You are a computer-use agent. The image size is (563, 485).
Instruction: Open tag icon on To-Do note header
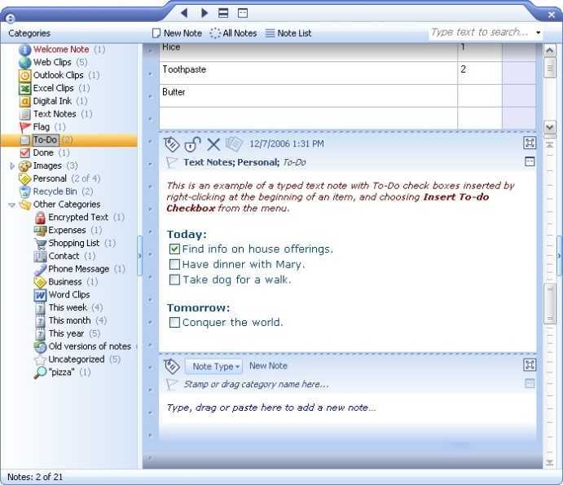pyautogui.click(x=171, y=144)
